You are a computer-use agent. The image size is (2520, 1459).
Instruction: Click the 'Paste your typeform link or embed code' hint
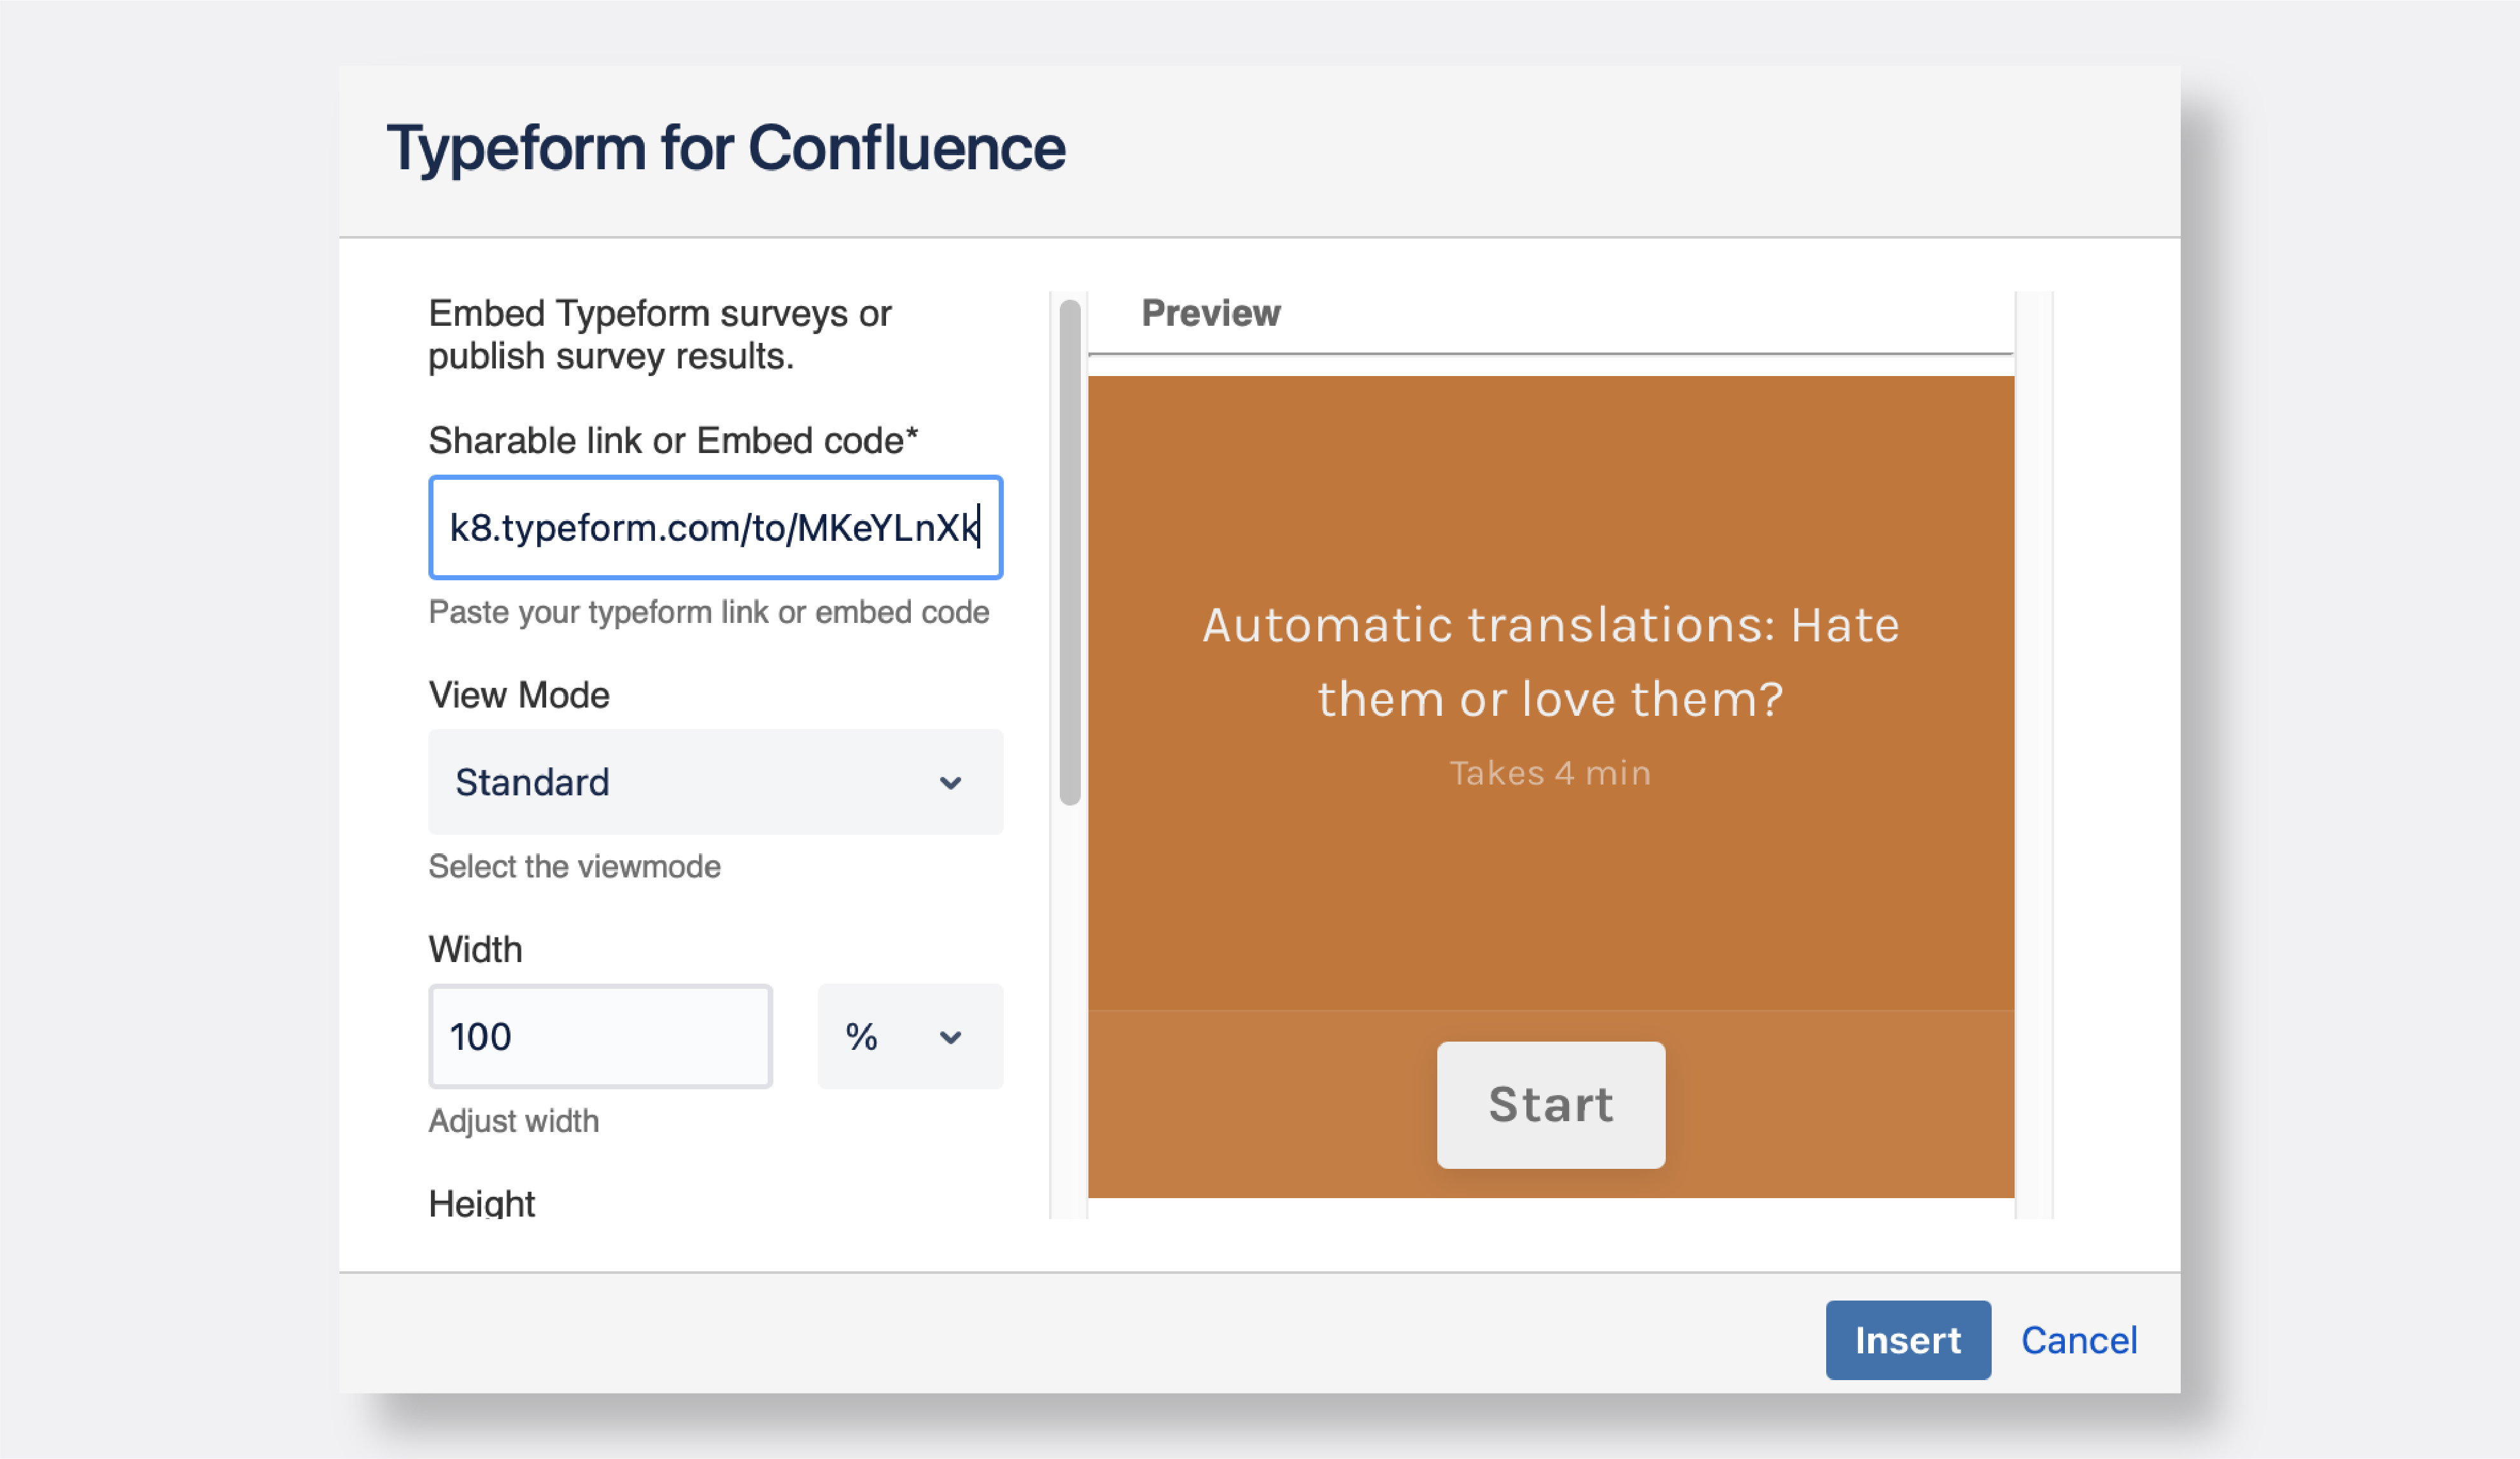pyautogui.click(x=709, y=611)
